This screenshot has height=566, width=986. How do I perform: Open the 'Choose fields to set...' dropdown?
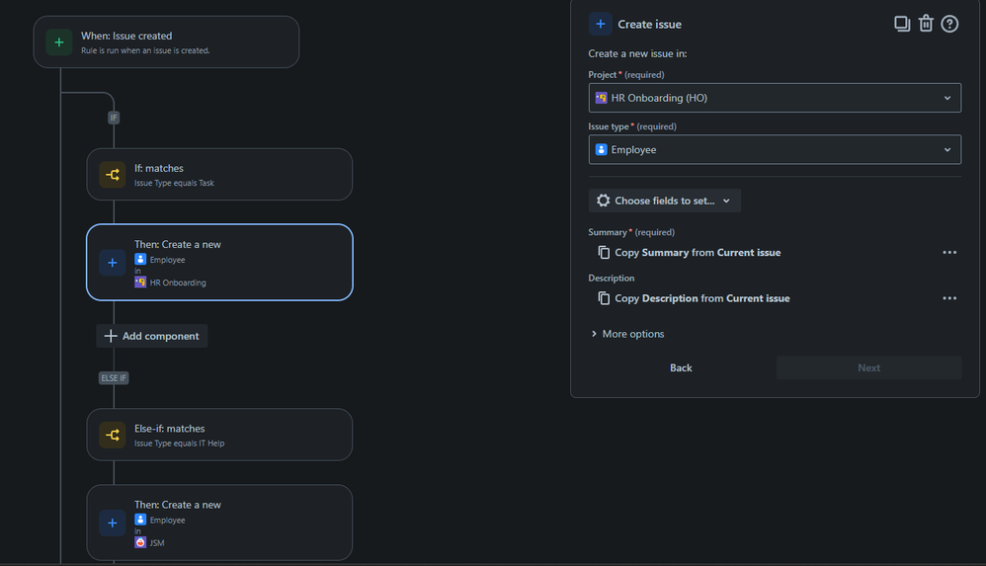click(x=665, y=201)
